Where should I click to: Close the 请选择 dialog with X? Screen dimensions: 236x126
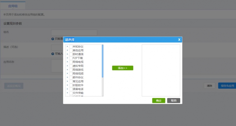pos(179,40)
